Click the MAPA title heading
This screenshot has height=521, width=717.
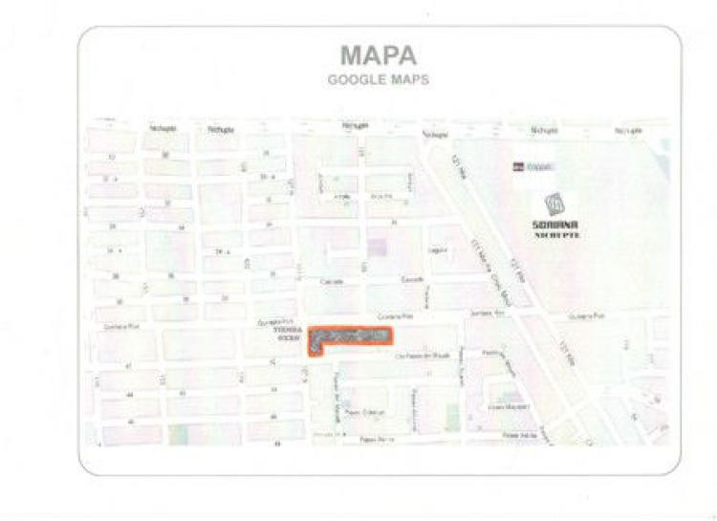pyautogui.click(x=379, y=55)
